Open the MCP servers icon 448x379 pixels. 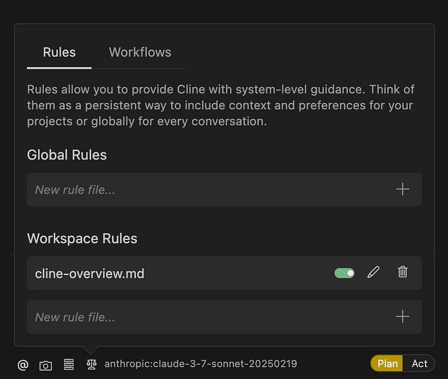pos(68,364)
